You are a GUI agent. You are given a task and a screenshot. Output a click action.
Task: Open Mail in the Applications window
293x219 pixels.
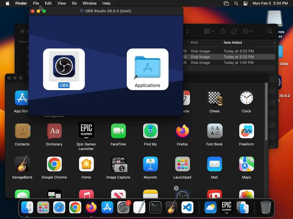point(215,164)
